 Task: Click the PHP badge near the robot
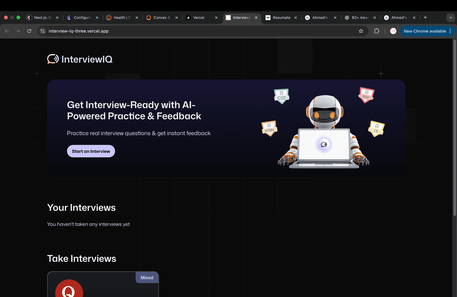tap(366, 95)
